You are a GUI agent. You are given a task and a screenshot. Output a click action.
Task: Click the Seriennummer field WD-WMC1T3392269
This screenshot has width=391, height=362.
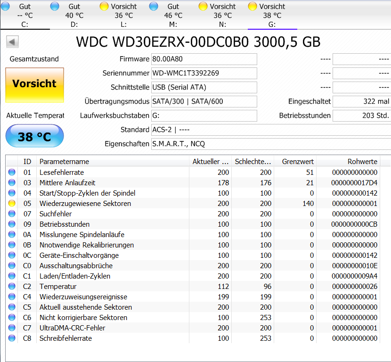tap(204, 74)
